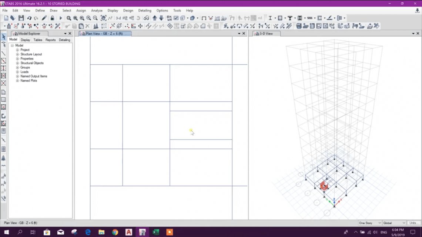Click the I-section frame properties icon
This screenshot has width=422, height=237.
point(270,18)
